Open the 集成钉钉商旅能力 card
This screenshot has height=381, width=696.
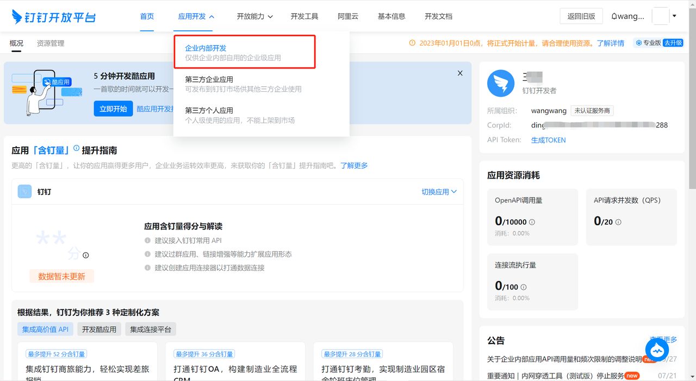[88, 361]
